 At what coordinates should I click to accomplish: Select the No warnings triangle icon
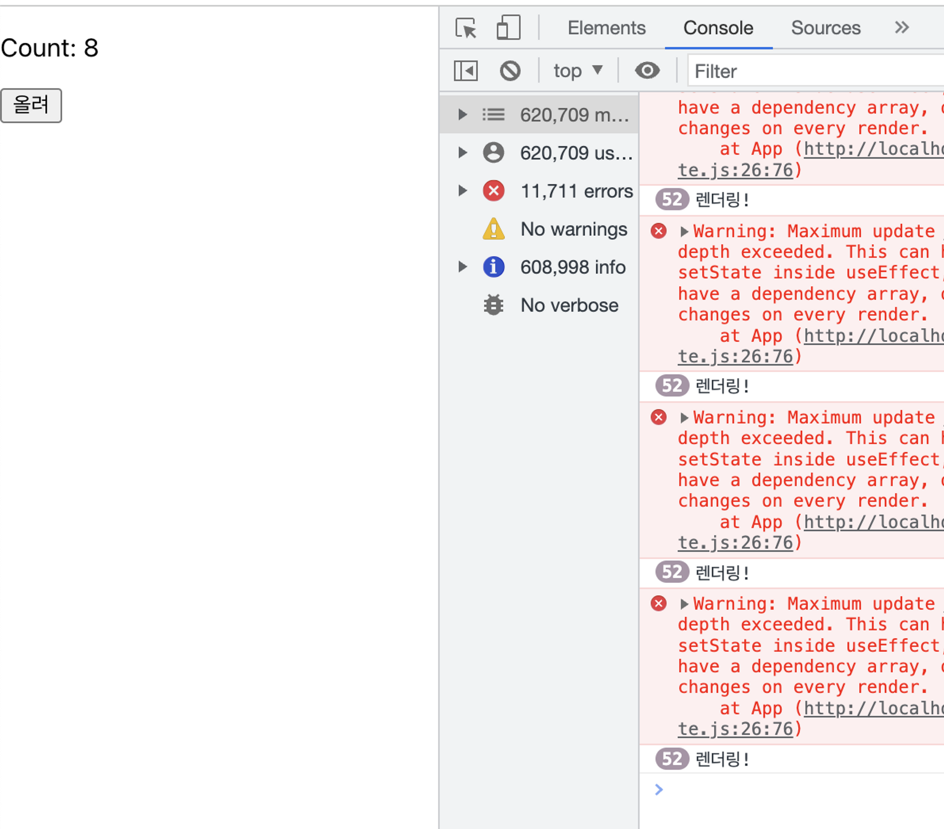pyautogui.click(x=494, y=229)
